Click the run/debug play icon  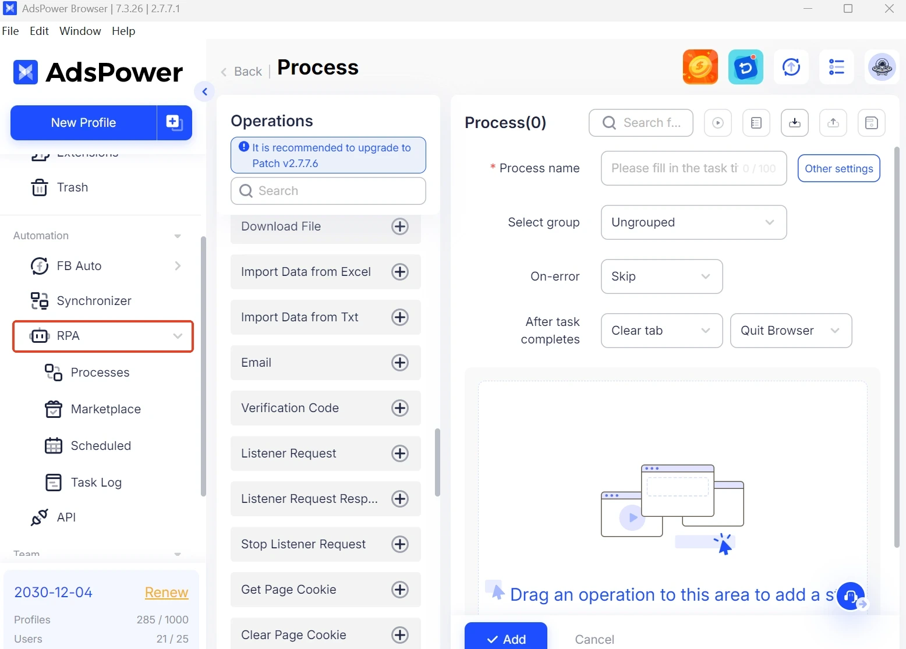point(718,123)
